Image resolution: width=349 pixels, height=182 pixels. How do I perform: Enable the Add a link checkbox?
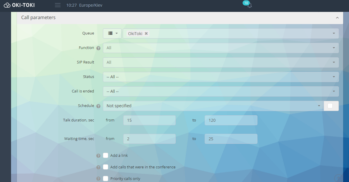106,156
